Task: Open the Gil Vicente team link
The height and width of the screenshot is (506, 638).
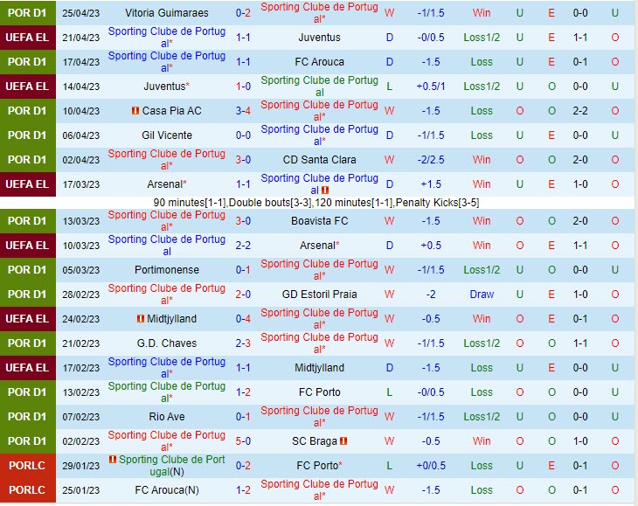Action: tap(166, 135)
